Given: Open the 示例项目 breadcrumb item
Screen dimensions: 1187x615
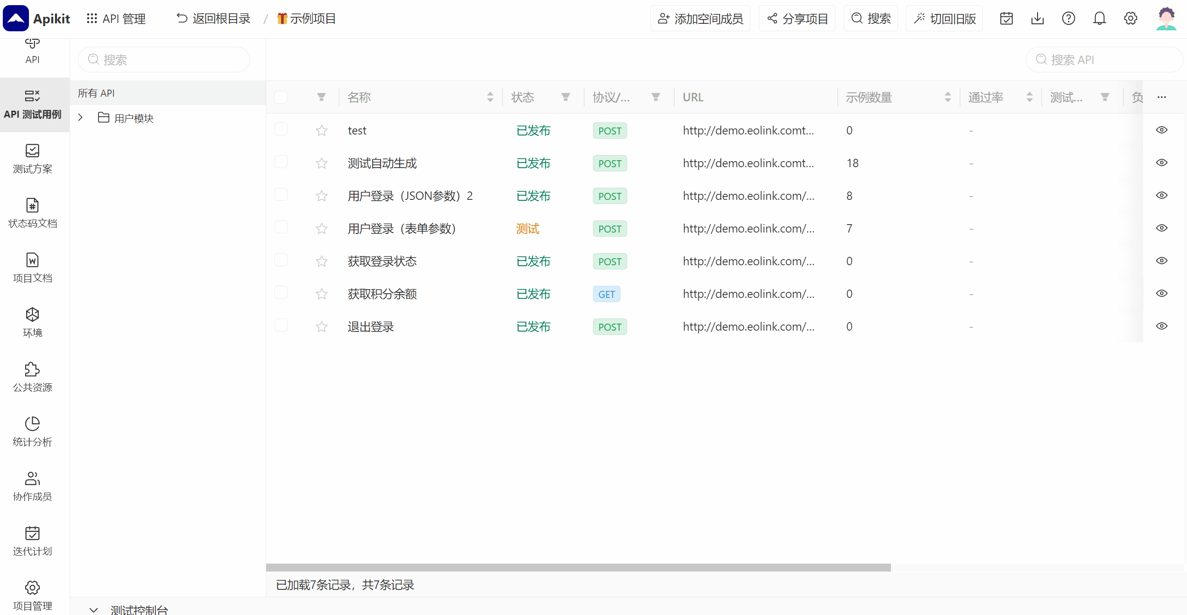Looking at the screenshot, I should [306, 18].
